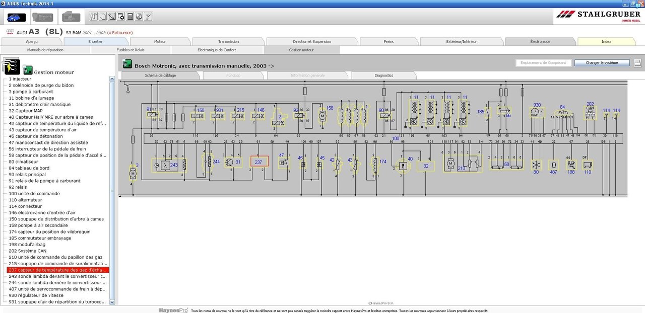Click the air conditioning snowflake symbol 80
The image size is (645, 313).
coord(536,165)
